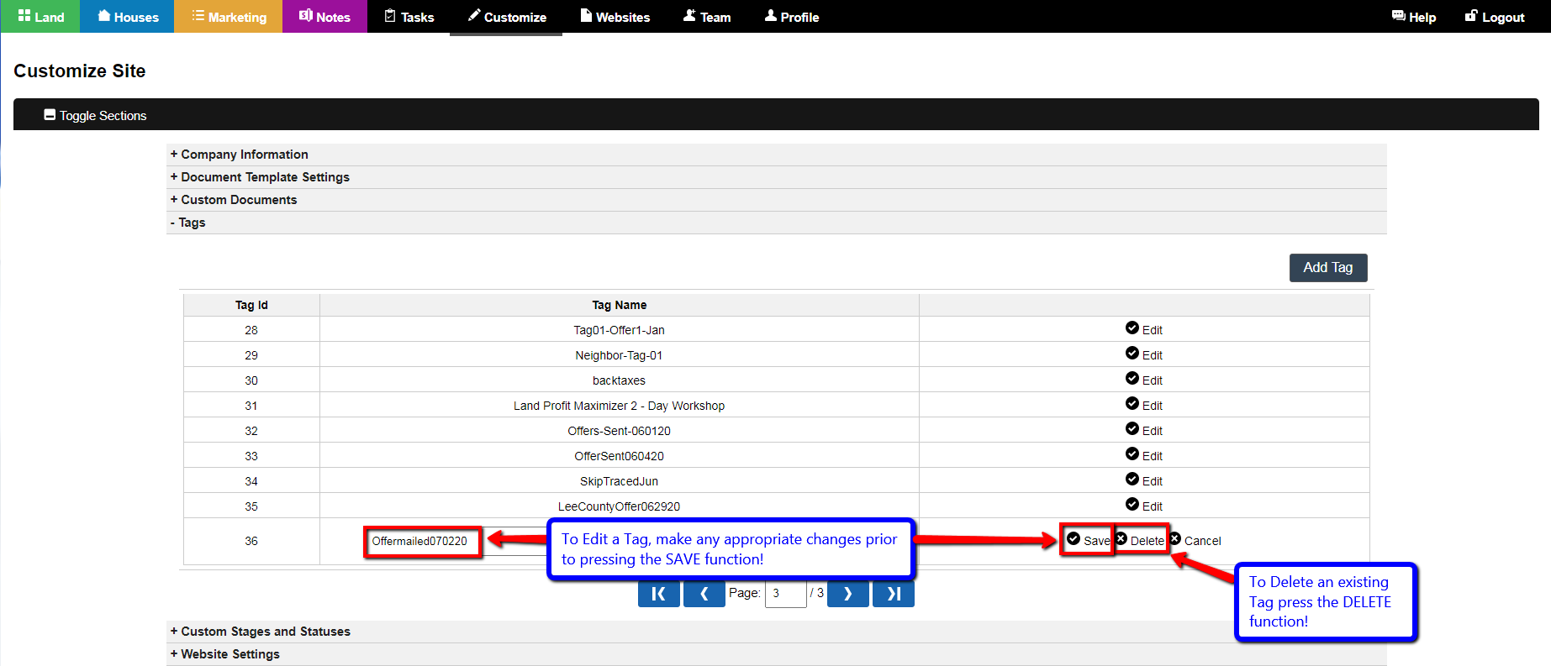
Task: Edit the SkipTracedJun tag
Action: tap(1144, 480)
